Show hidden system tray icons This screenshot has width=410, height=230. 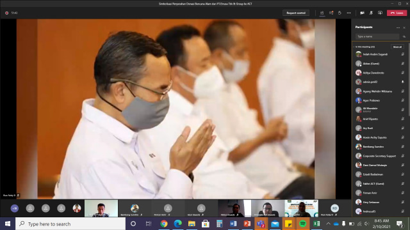[329, 224]
